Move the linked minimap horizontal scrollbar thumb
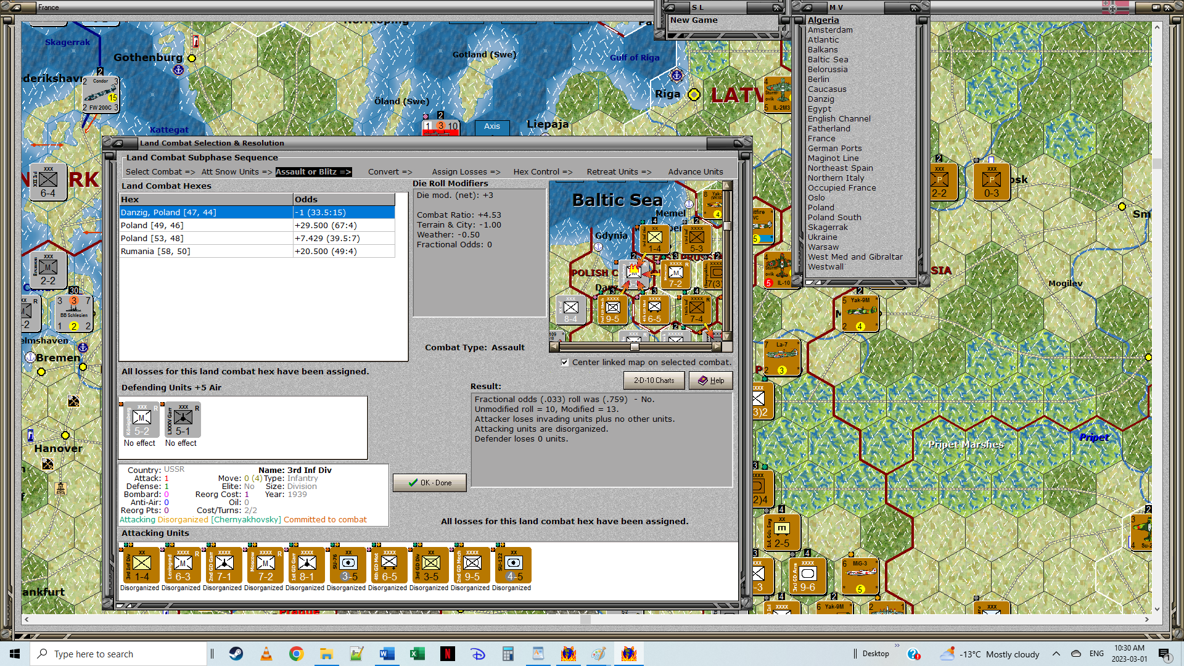 click(634, 347)
